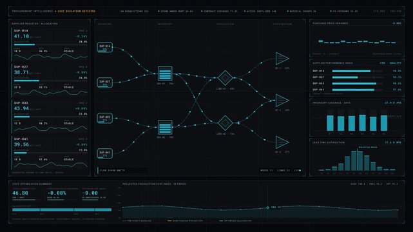
Task: Click the Production column header
Action: (225, 24)
